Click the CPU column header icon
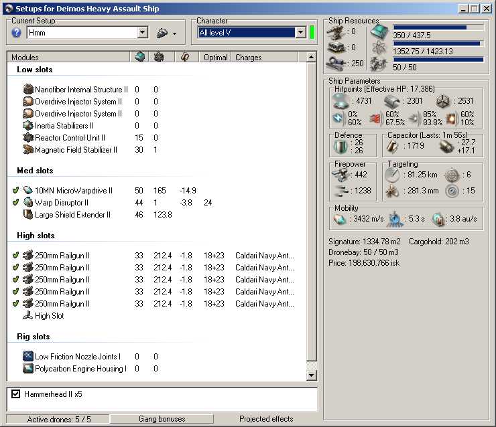The image size is (496, 427). click(x=139, y=57)
